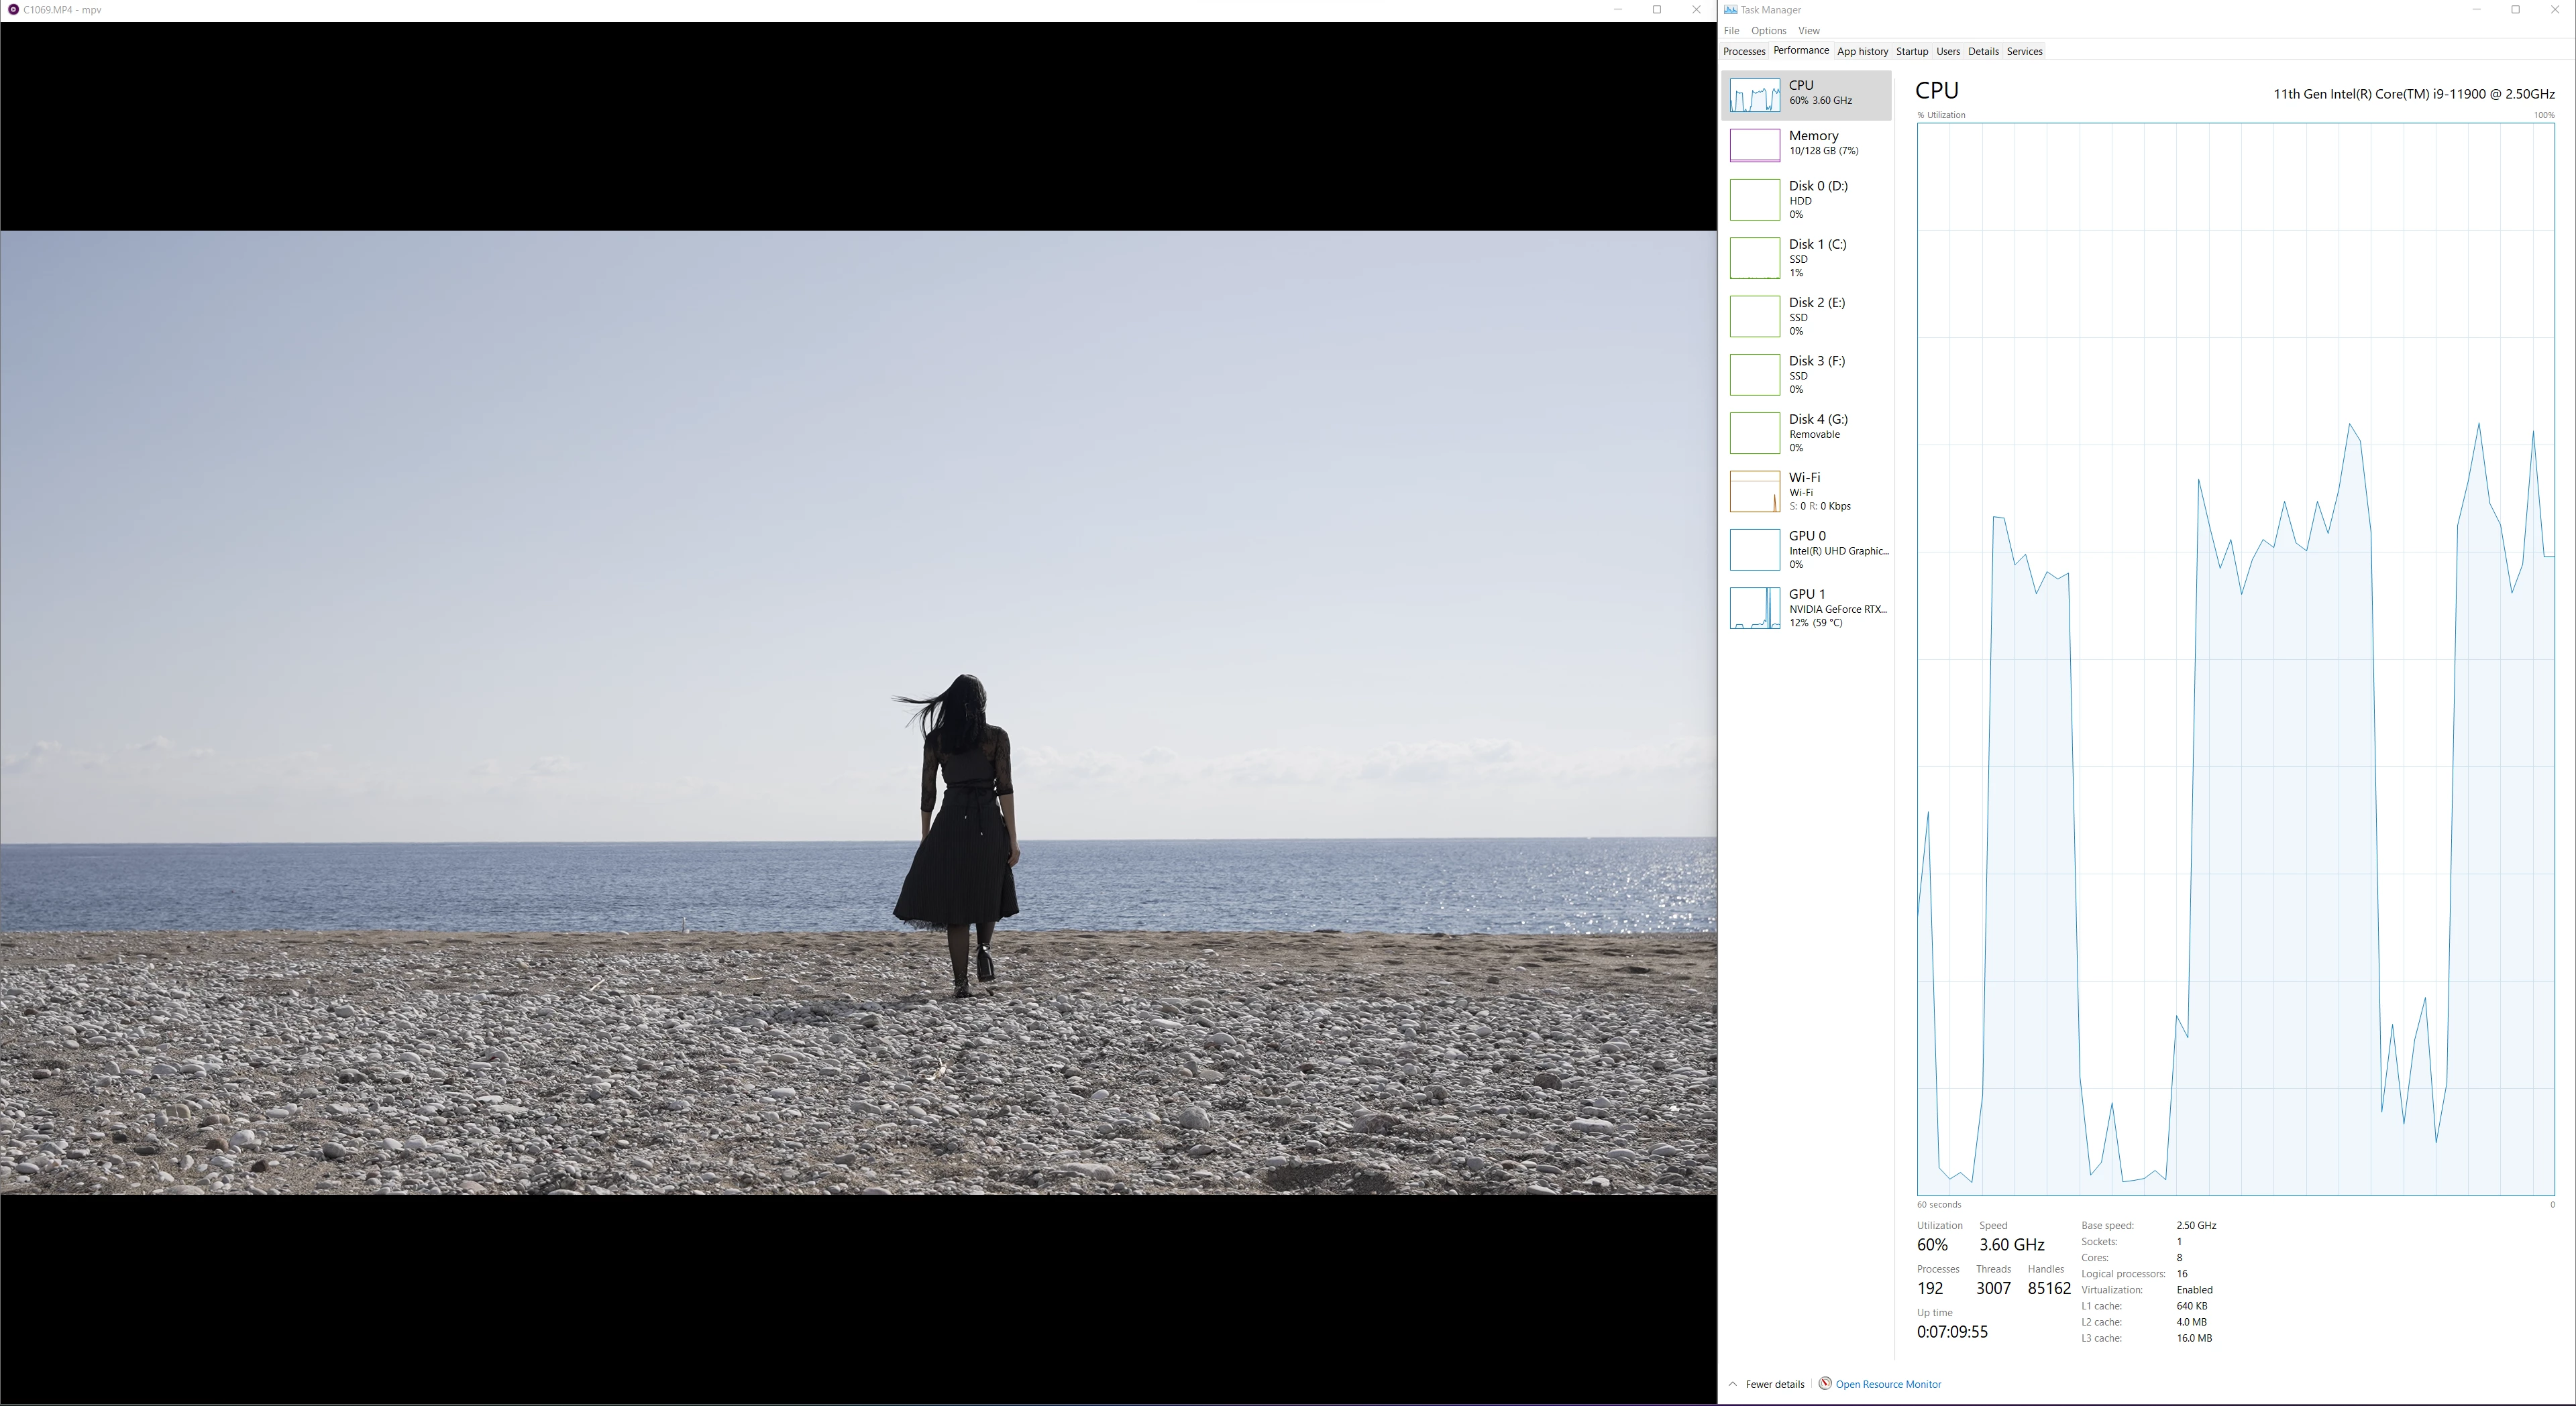Click the Open Resource Monitor link
This screenshot has height=1406, width=2576.
tap(1888, 1384)
